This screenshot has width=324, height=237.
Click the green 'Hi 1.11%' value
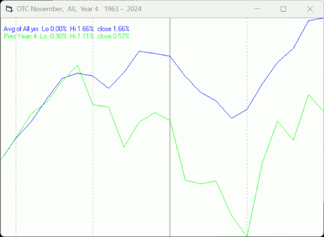(x=82, y=37)
